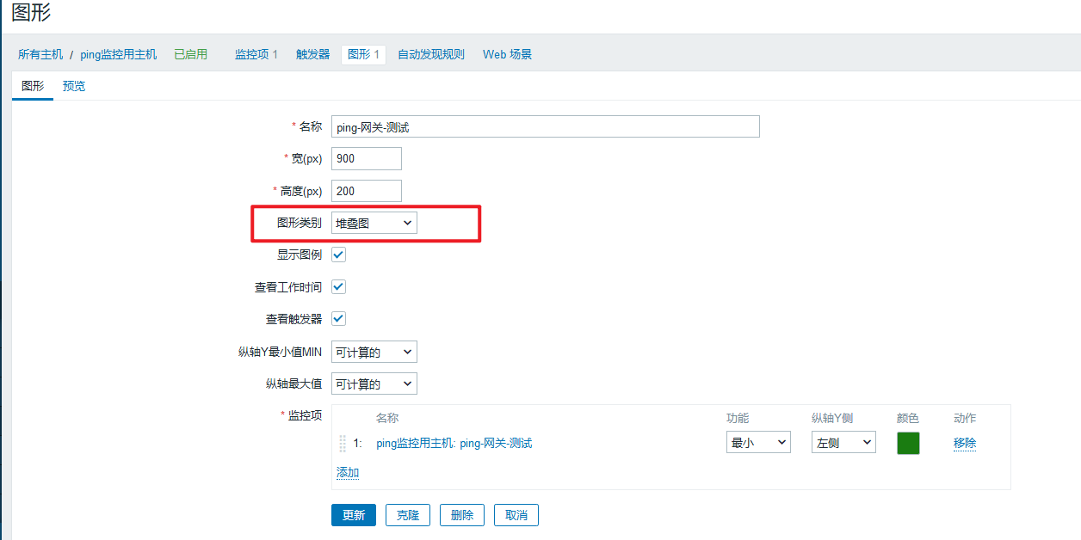Open the 纵轴Y最小值MIN dropdown
Screen dimensions: 1081x540
[374, 352]
